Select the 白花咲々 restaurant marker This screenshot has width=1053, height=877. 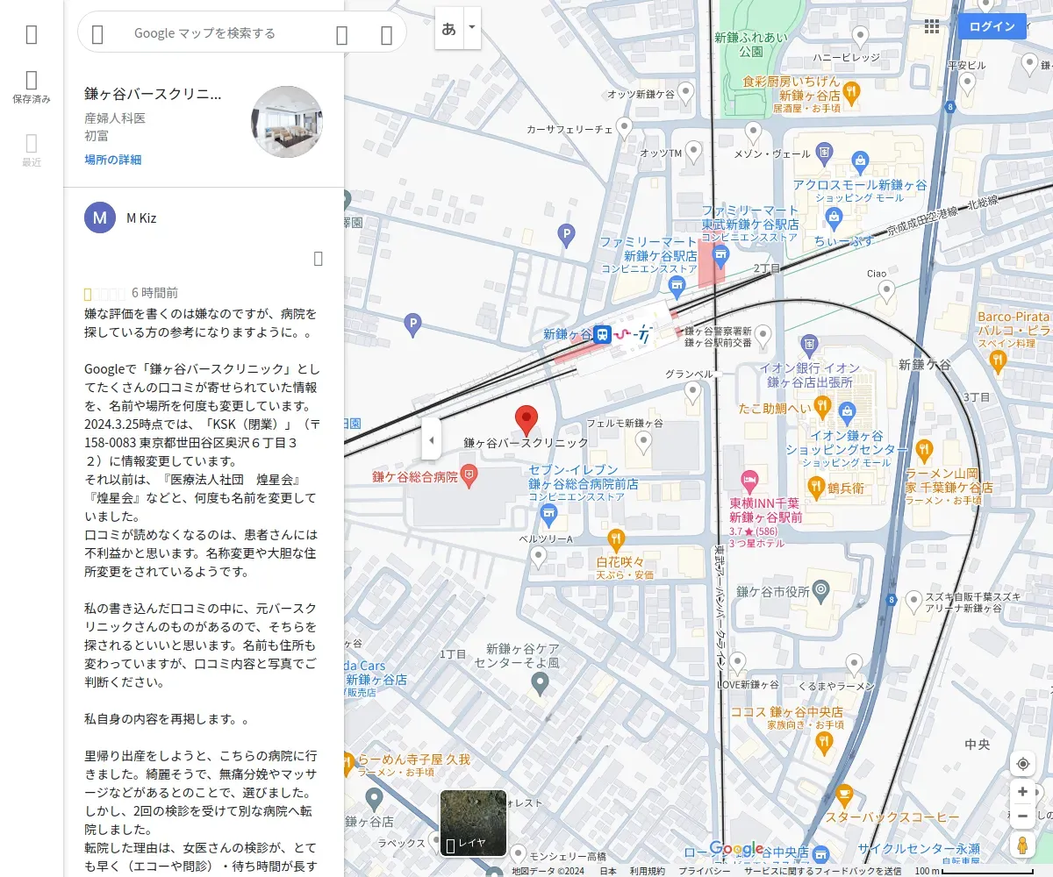click(x=616, y=538)
